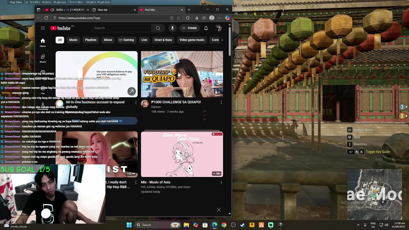409x230 pixels.
Task: Select the Live category chip
Action: coord(144,40)
